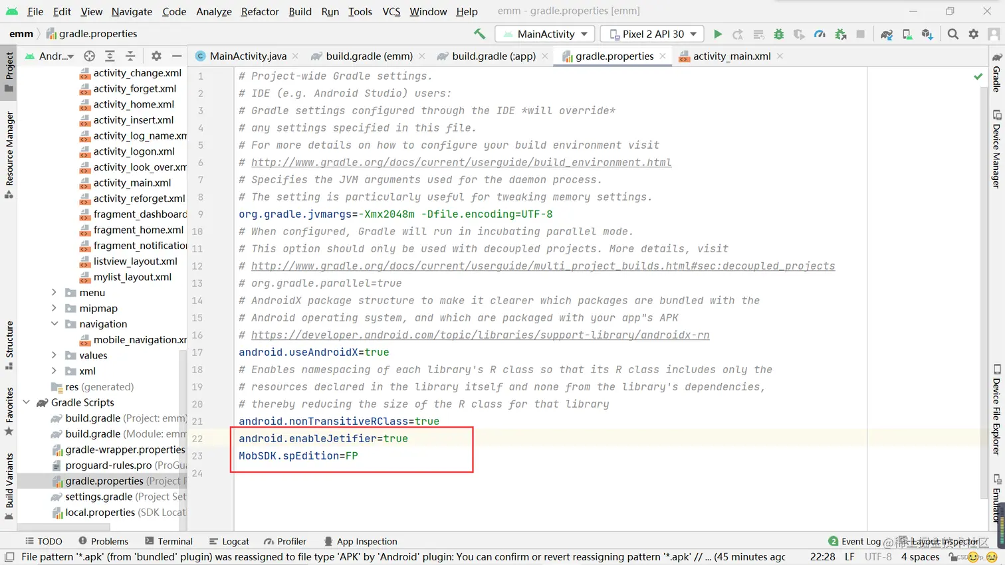The width and height of the screenshot is (1005, 565).
Task: Click Select Opened File target icon
Action: click(x=89, y=56)
